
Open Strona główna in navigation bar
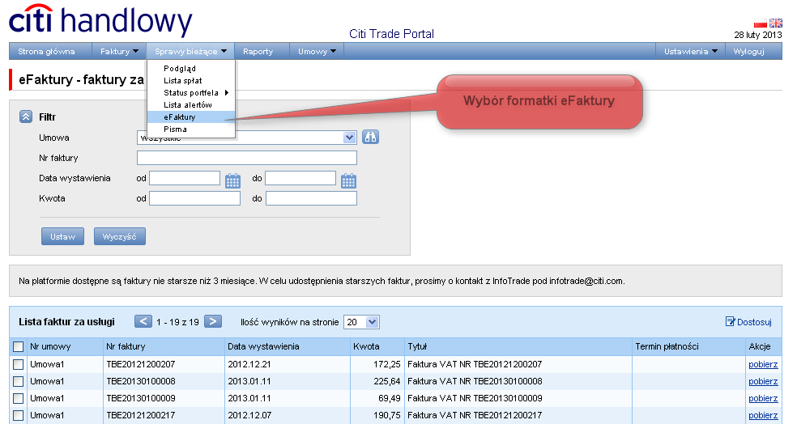point(46,51)
